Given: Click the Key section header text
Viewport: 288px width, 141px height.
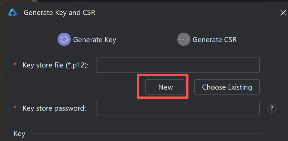Looking at the screenshot, I should point(19,134).
